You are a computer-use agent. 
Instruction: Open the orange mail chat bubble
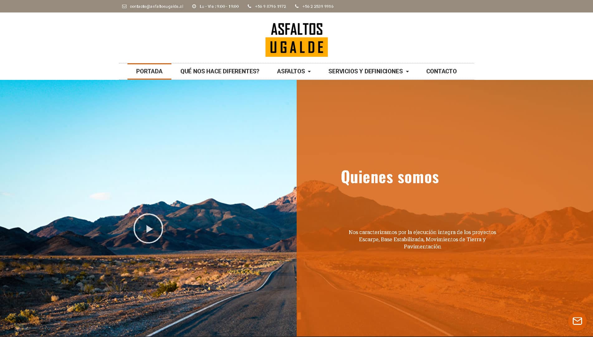[577, 321]
